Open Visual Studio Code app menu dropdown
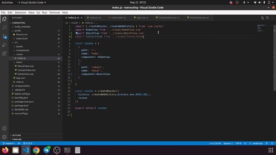 coord(32,3)
